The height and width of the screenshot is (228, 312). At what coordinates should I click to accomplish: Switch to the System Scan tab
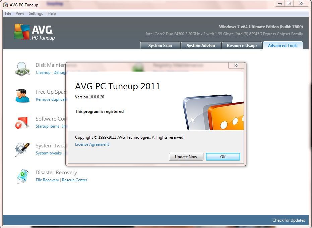click(x=160, y=46)
